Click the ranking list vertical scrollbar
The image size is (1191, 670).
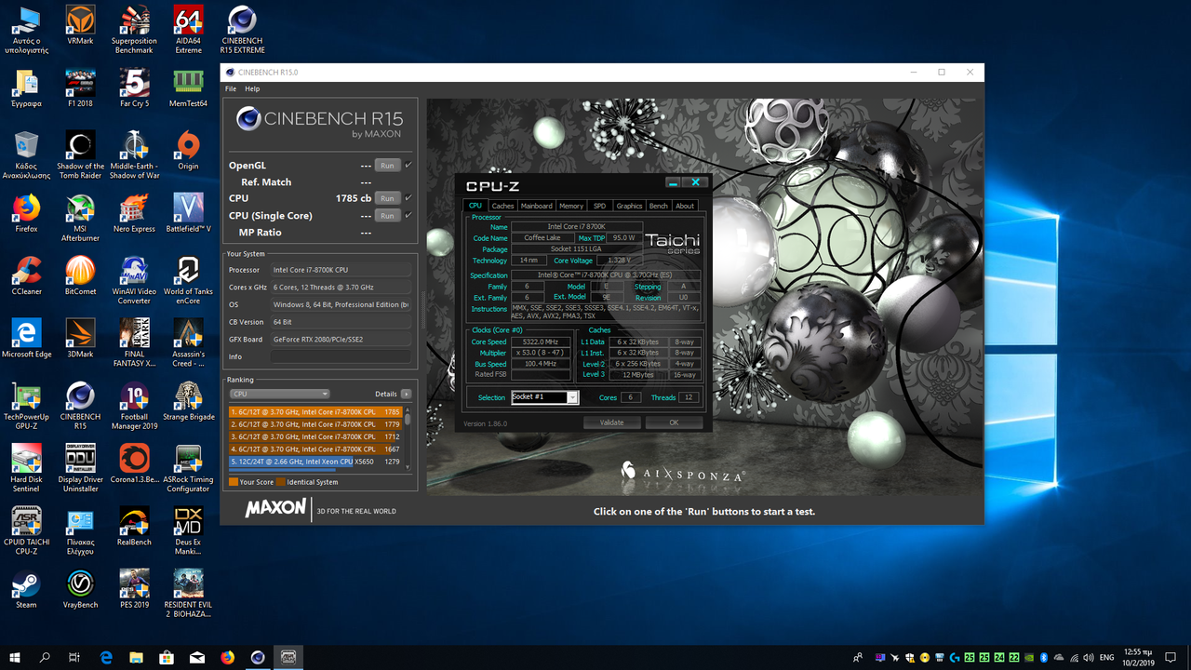pyautogui.click(x=408, y=437)
